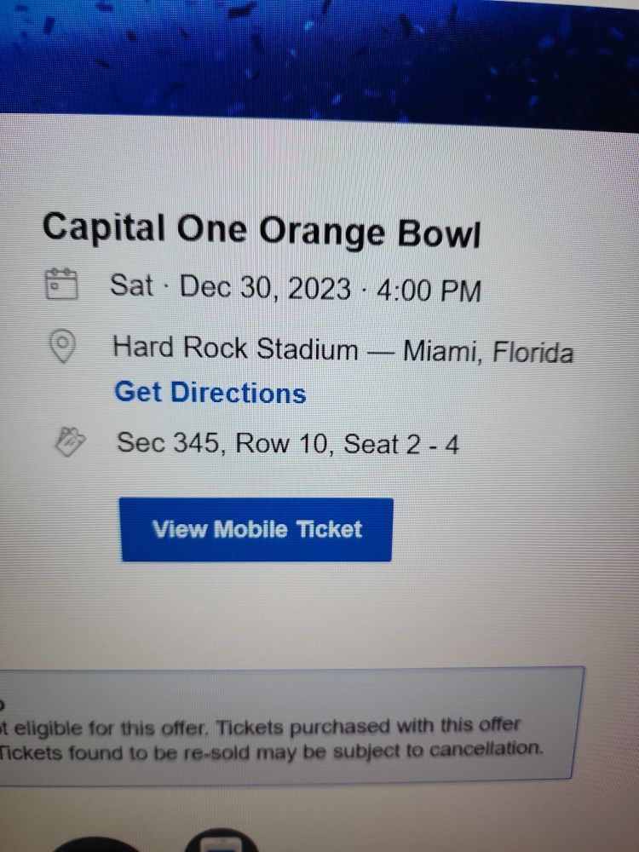Click the calendar icon beside the date

tap(61, 284)
